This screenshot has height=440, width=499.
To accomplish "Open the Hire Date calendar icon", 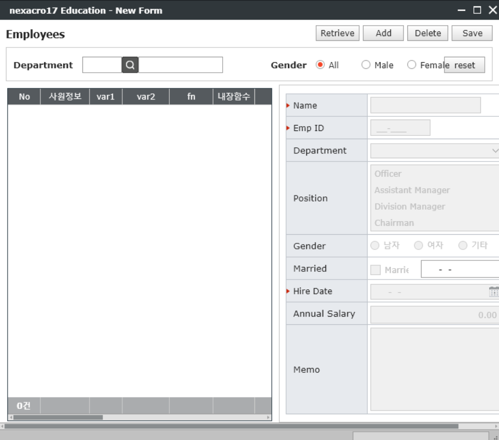I will pos(494,292).
